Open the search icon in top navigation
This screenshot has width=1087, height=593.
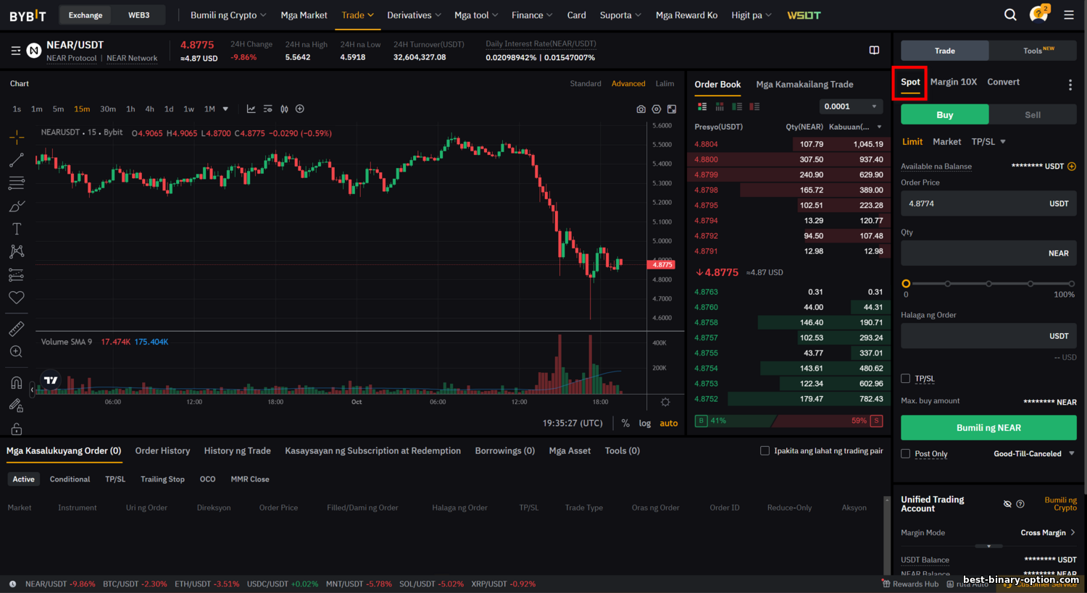[x=1010, y=14]
